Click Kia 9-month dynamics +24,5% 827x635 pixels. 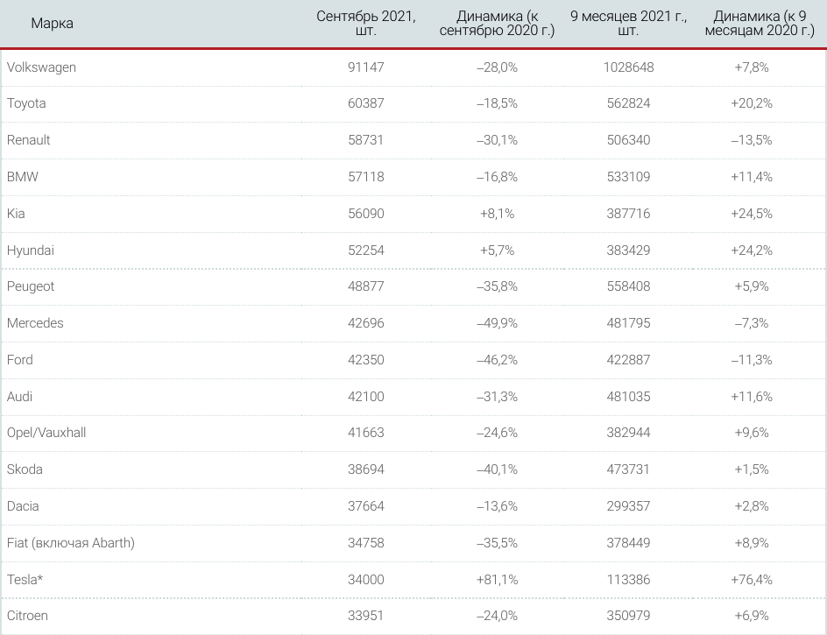click(752, 214)
